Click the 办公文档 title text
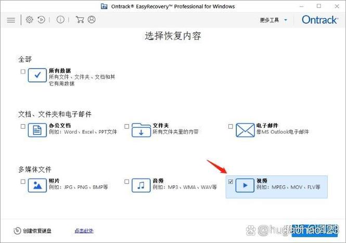 (x=60, y=125)
